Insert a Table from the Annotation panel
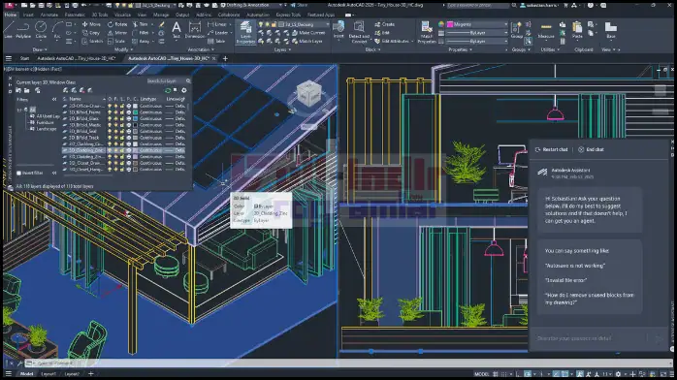Screen dimensions: 677x380 click(216, 41)
